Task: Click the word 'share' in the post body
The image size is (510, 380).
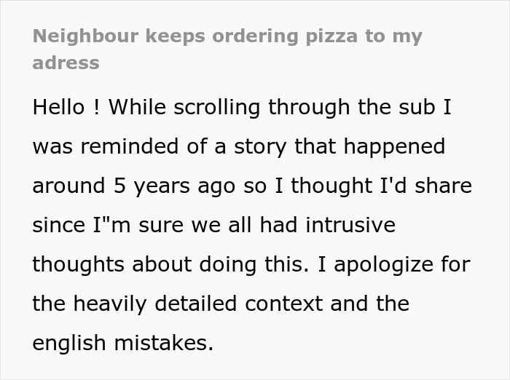Action: tap(443, 186)
